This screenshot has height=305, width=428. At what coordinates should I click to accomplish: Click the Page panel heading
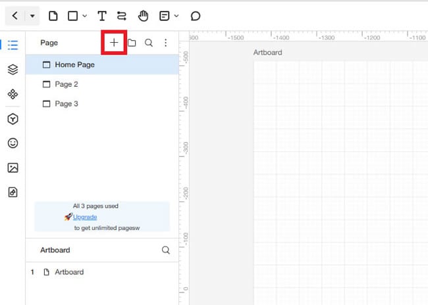[x=49, y=43]
